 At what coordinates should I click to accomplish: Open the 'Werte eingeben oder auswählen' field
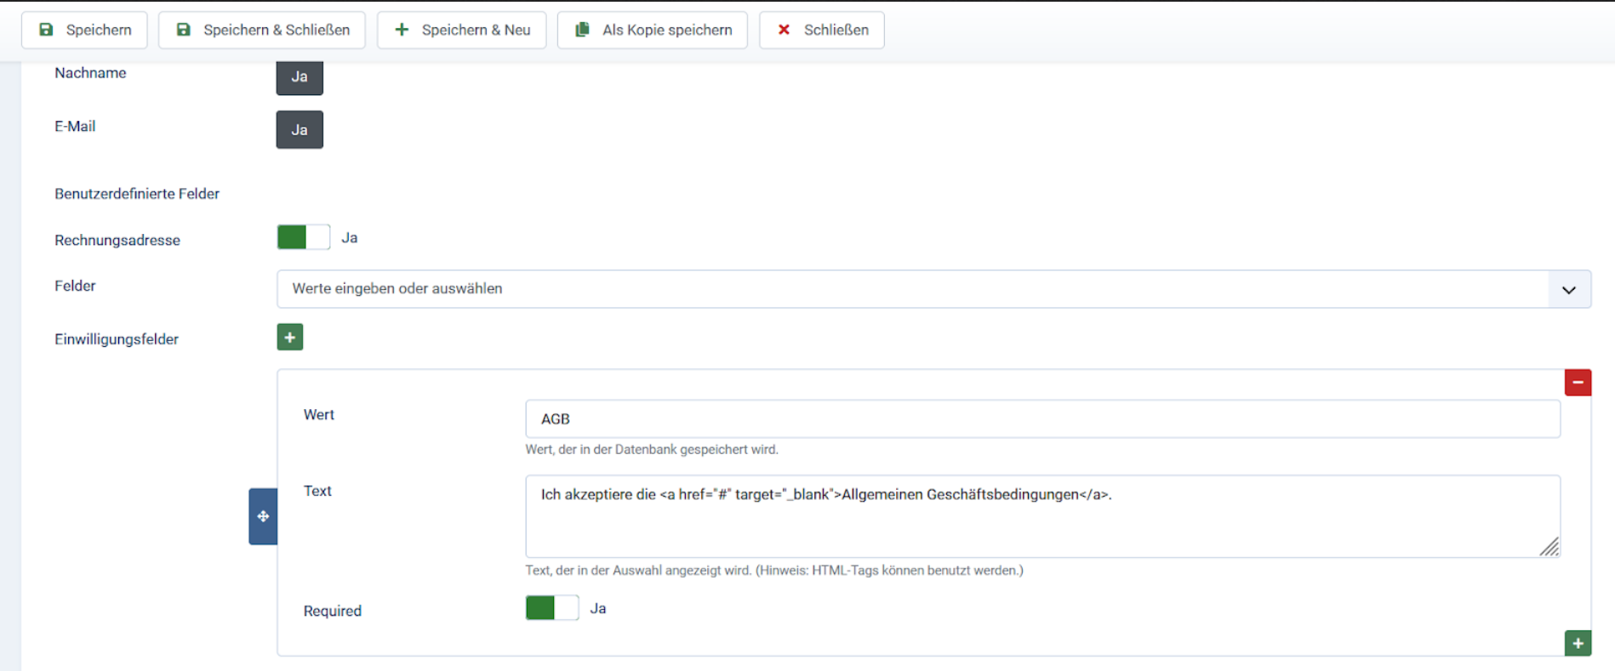pos(910,289)
